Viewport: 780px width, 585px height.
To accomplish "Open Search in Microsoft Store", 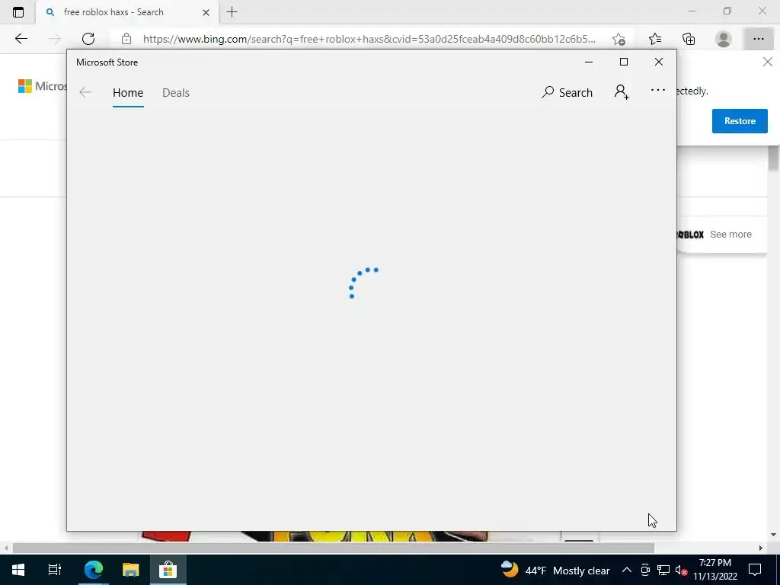I will 567,92.
